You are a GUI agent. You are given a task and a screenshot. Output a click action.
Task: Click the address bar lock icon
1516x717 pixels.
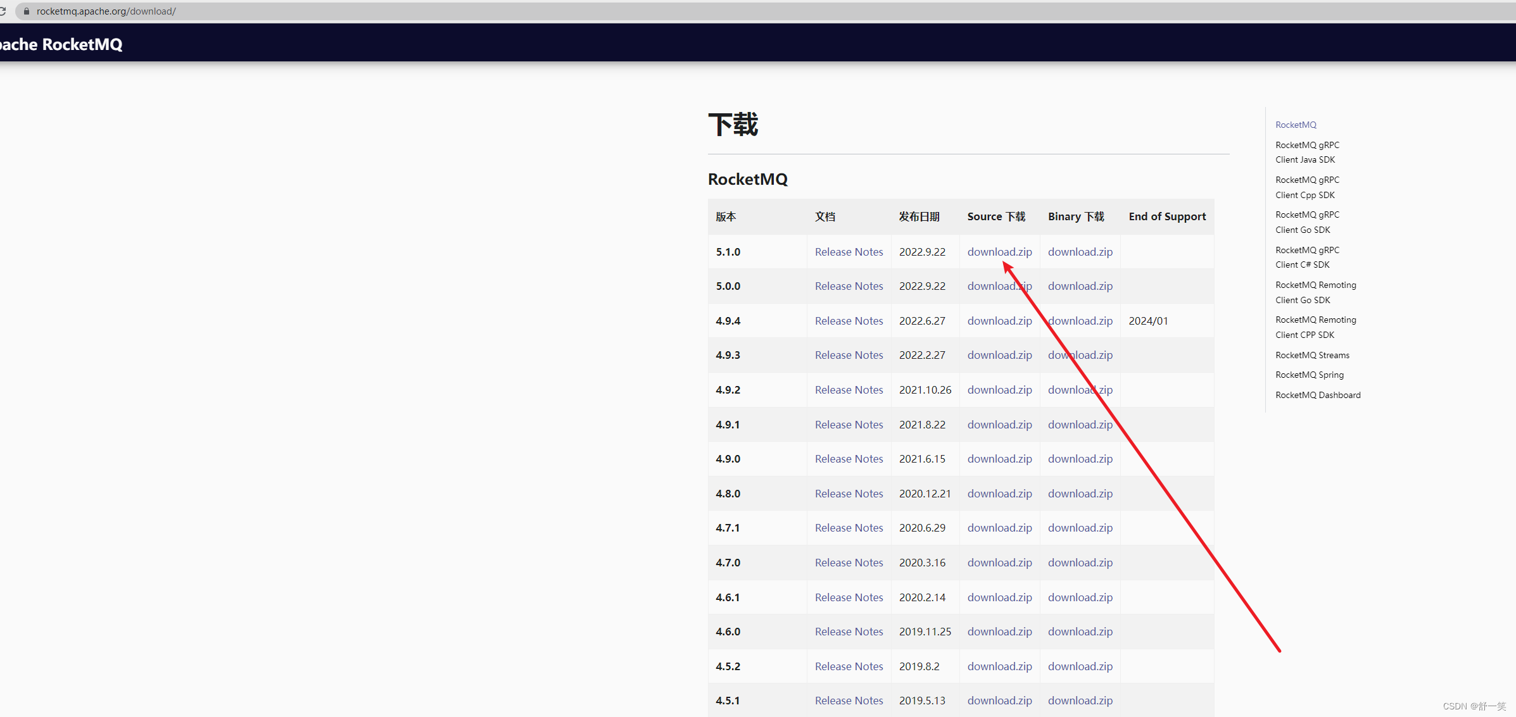[x=27, y=11]
